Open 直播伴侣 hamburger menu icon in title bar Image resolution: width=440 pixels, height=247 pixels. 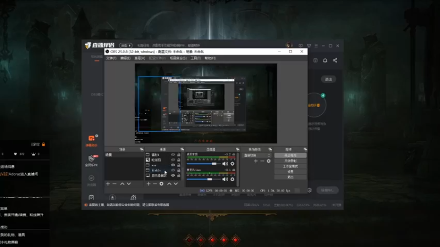click(x=316, y=46)
